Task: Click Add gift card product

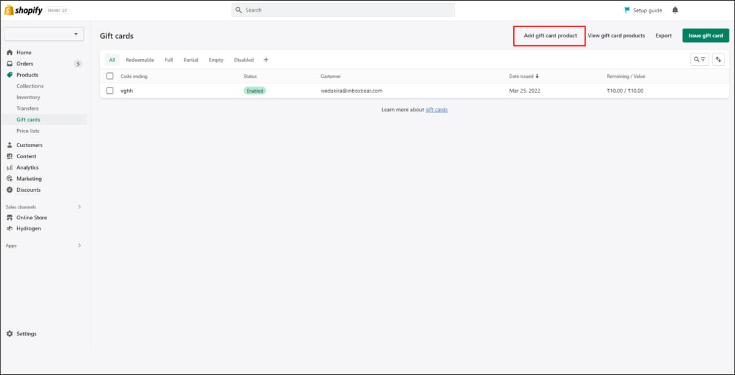Action: click(x=550, y=36)
